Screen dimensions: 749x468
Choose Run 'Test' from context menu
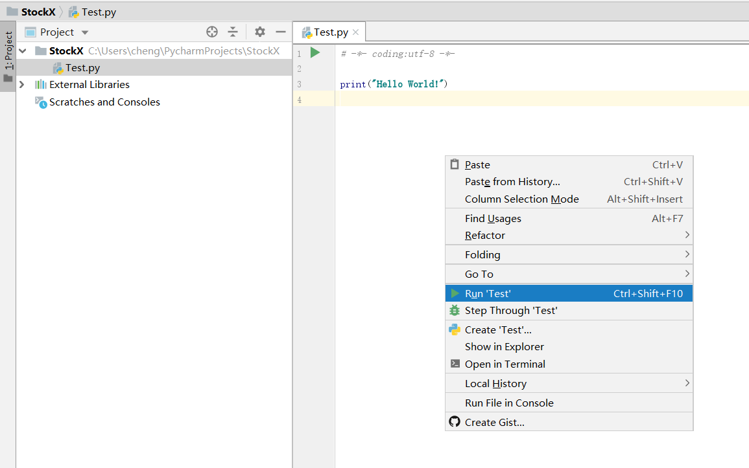point(488,293)
